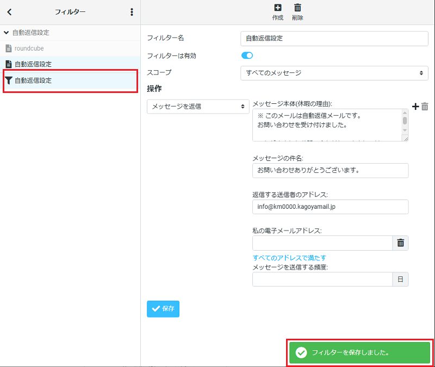Click inside the フィルター名 name field
Image resolution: width=435 pixels, height=367 pixels.
(334, 39)
